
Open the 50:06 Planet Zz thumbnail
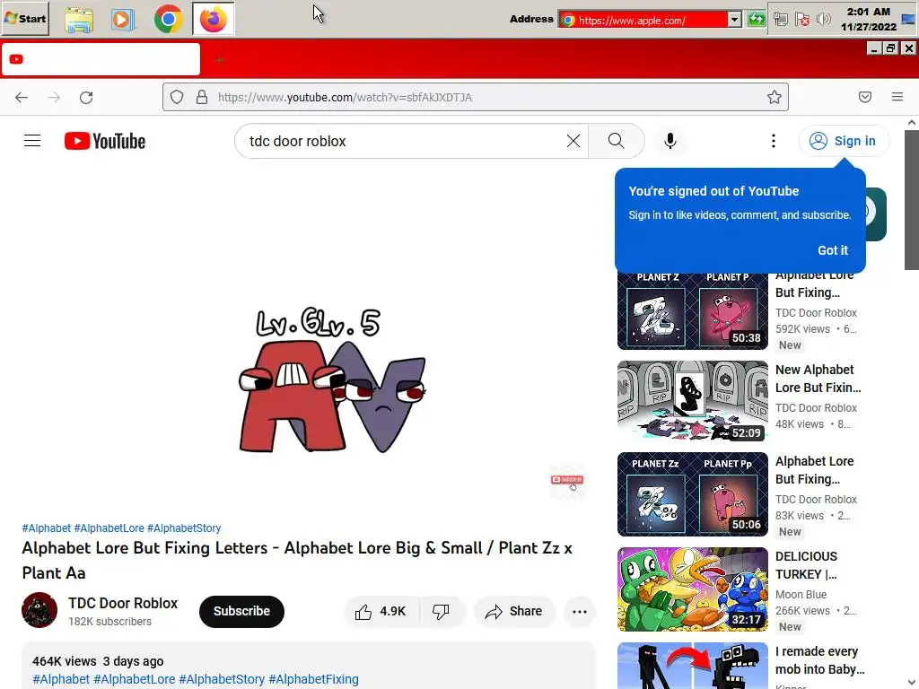click(692, 494)
